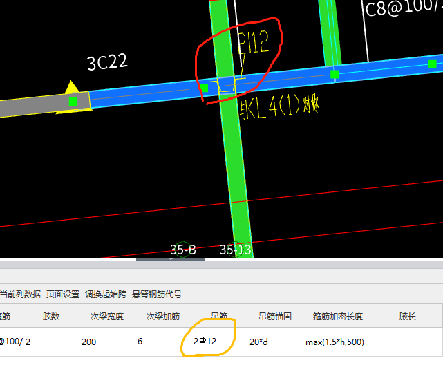
Task: Click the empty 腋长 cell
Action: (x=408, y=342)
